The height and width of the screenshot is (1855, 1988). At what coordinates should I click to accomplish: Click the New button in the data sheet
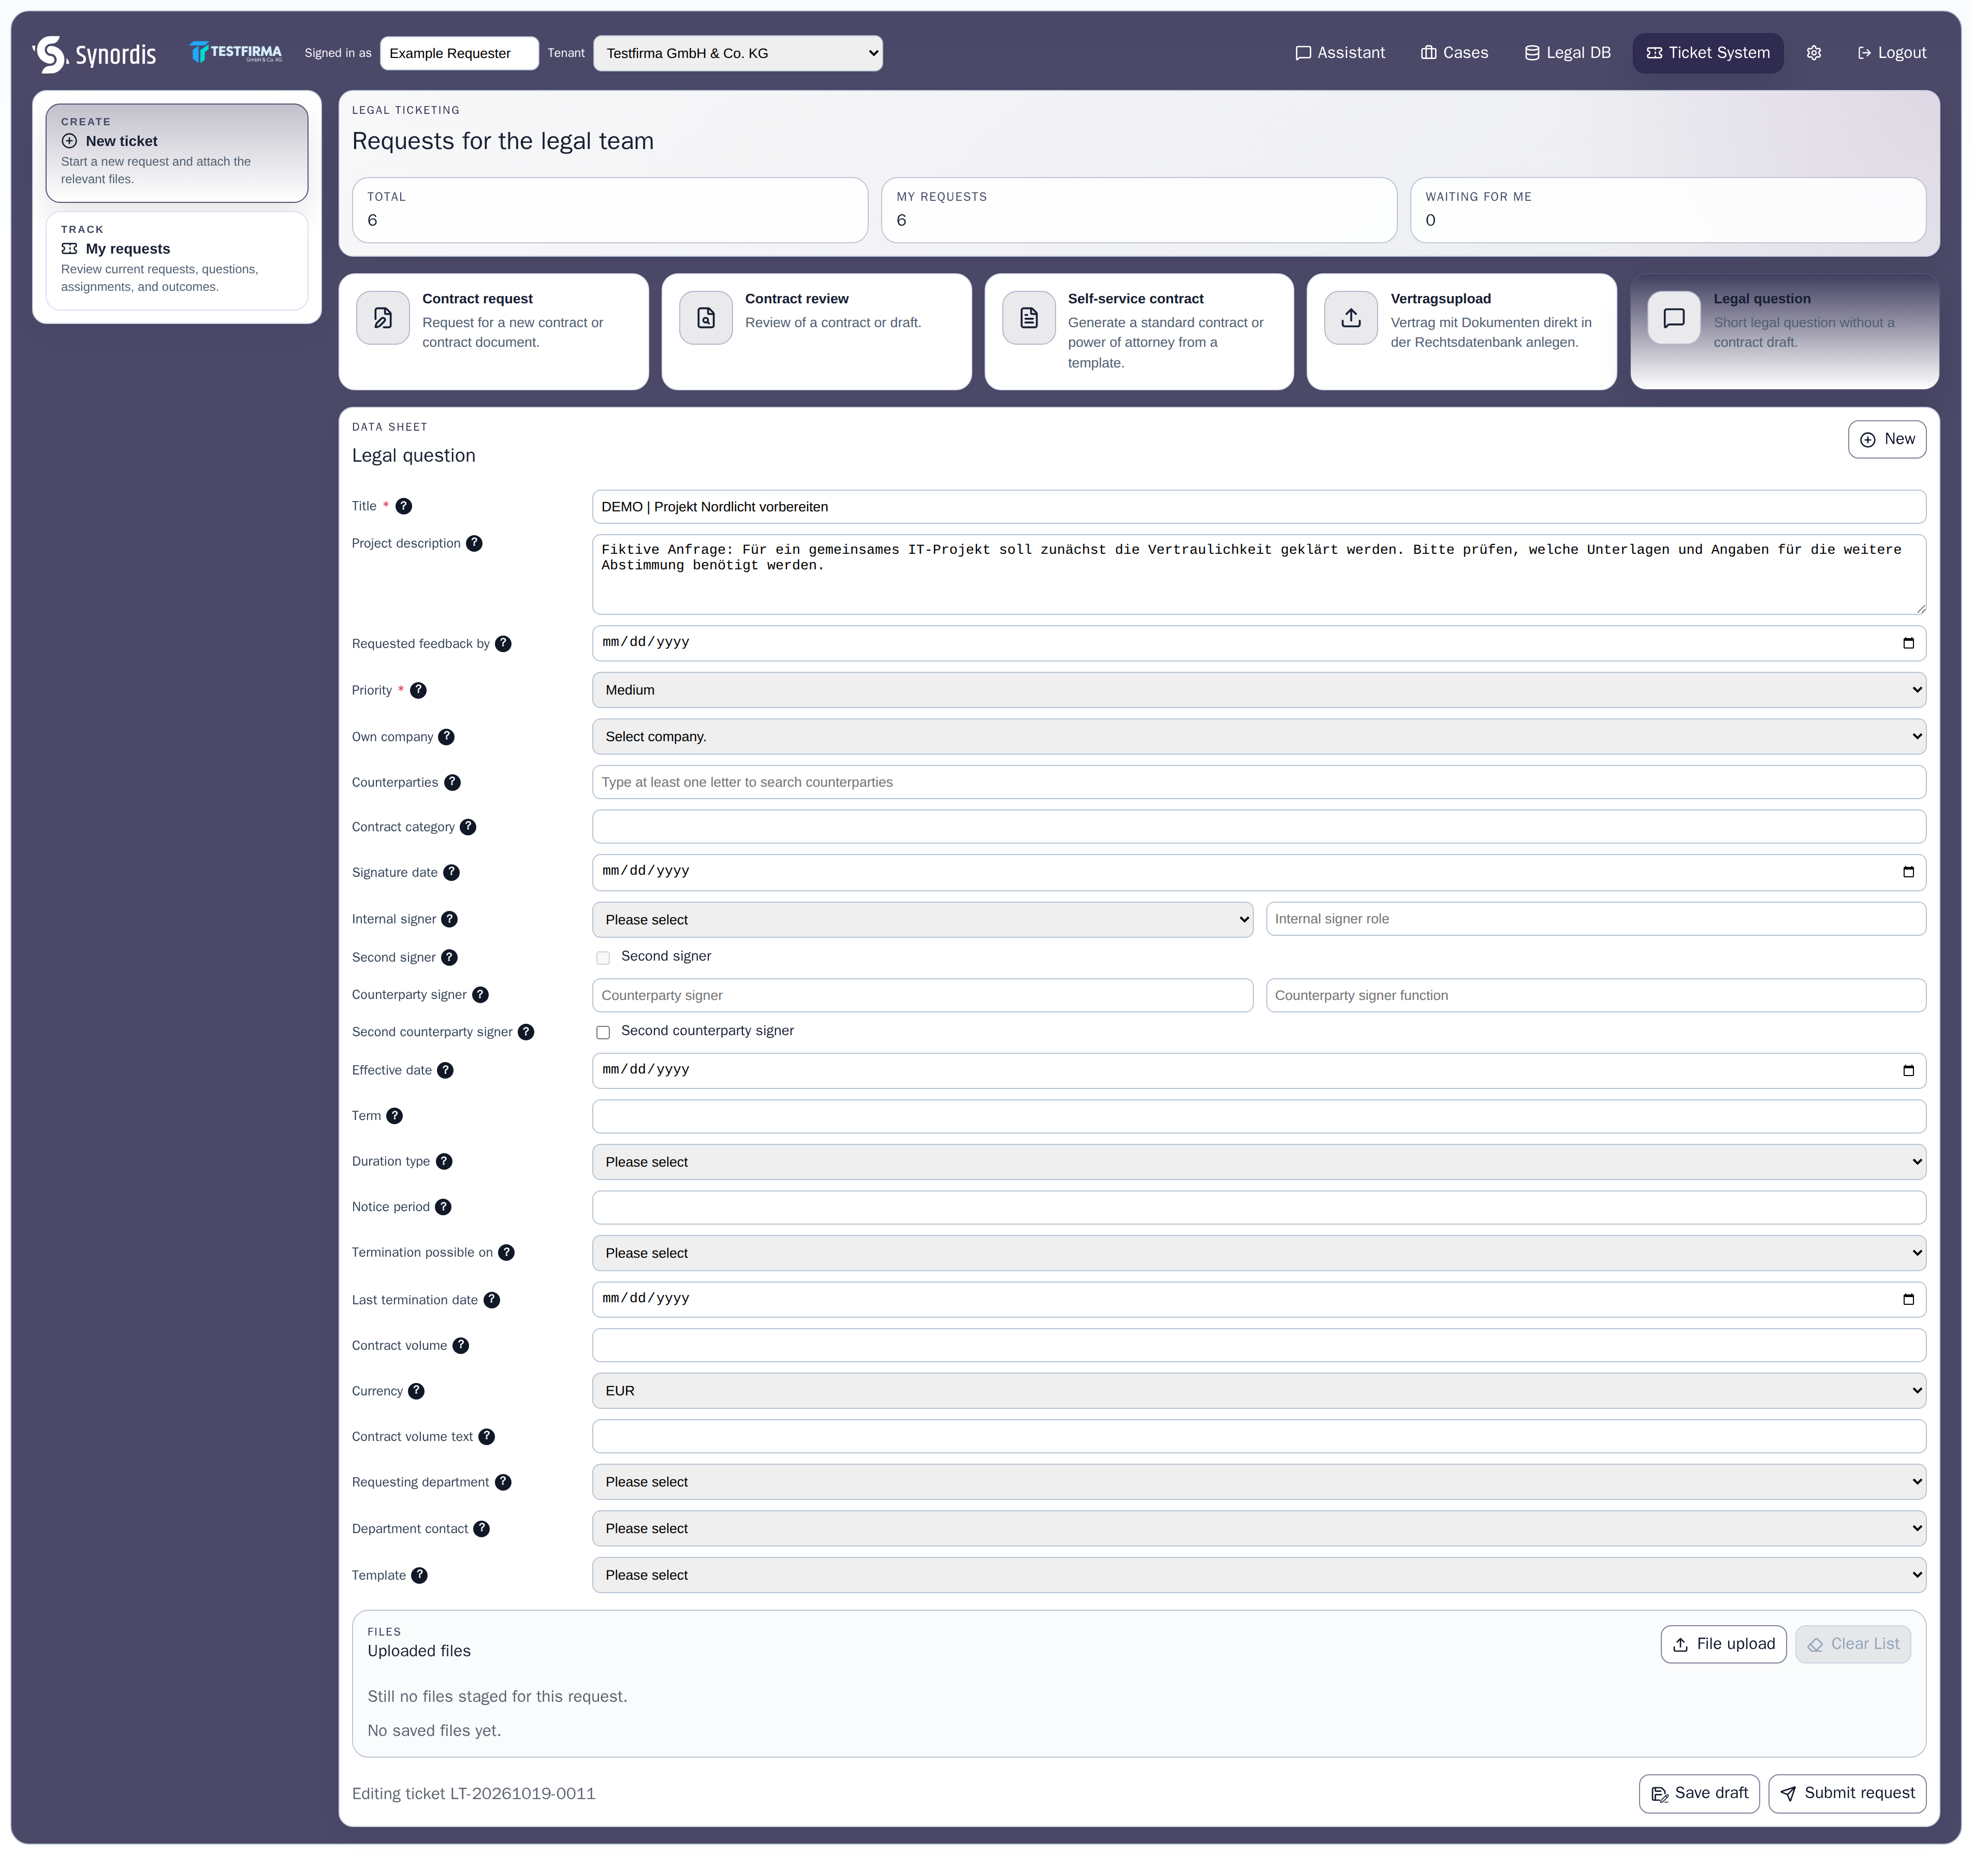pos(1886,439)
